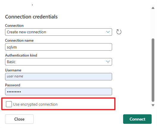Click the scrollbar up arrow
157x128 pixels.
tap(153, 8)
